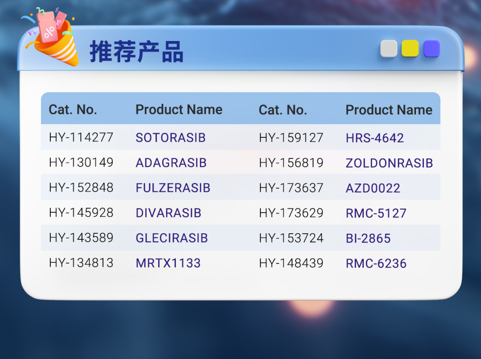Open the RMC-6236 product link
481x359 pixels.
[x=376, y=264]
